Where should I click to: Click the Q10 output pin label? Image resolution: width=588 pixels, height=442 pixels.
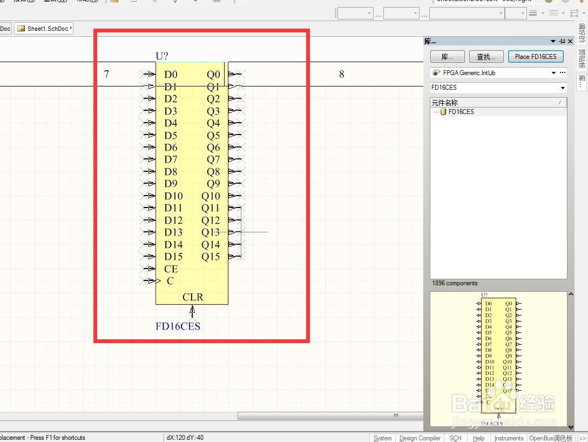coord(211,196)
